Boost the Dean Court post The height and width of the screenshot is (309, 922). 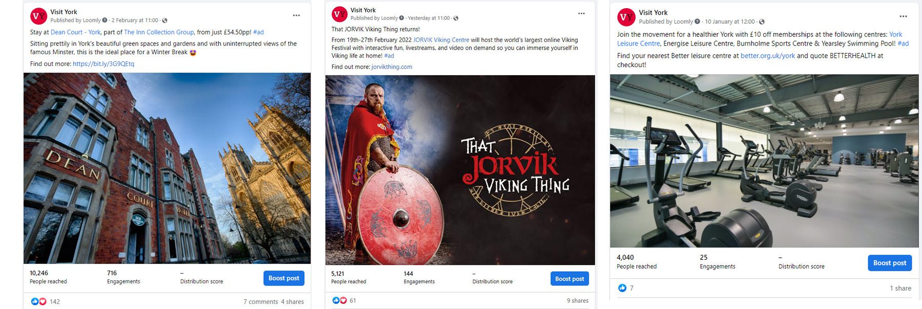pyautogui.click(x=284, y=278)
